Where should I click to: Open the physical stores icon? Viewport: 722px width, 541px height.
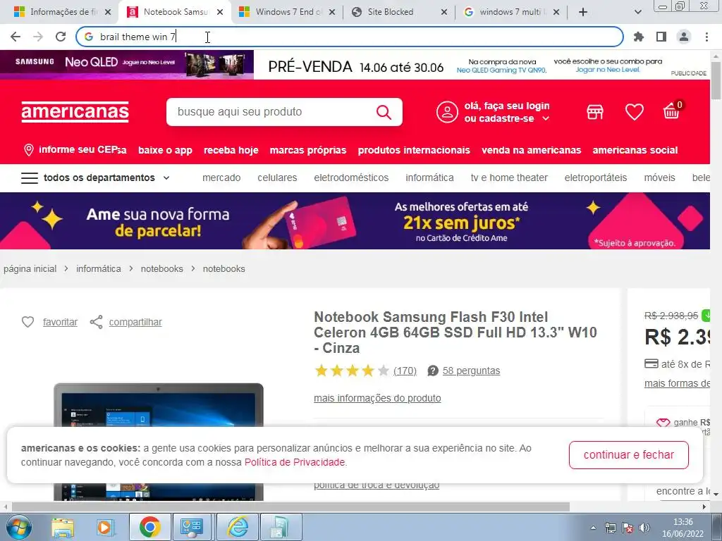click(x=595, y=112)
